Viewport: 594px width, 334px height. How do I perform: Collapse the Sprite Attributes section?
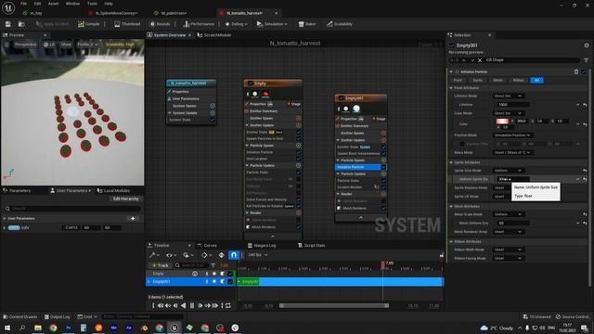(451, 162)
